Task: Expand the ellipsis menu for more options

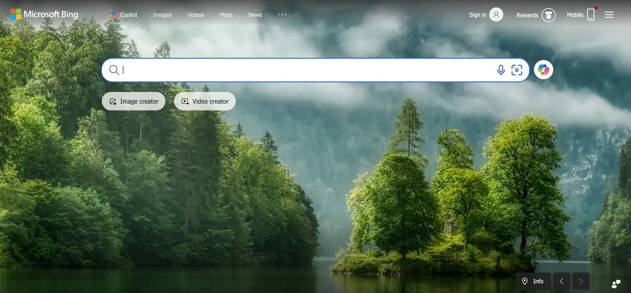Action: pos(282,14)
